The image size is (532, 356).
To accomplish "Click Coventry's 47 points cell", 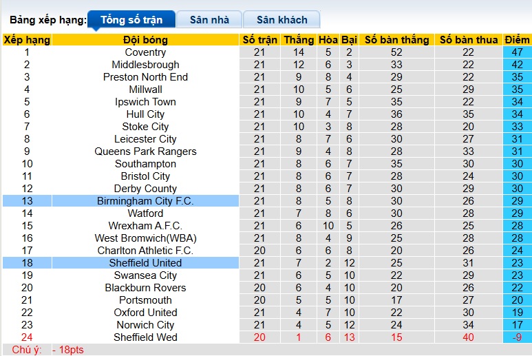I will coord(517,52).
